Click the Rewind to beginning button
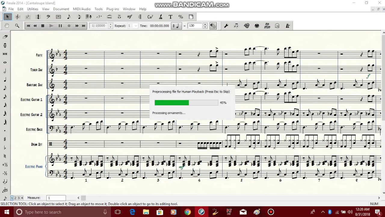The image size is (385, 217). (28, 26)
